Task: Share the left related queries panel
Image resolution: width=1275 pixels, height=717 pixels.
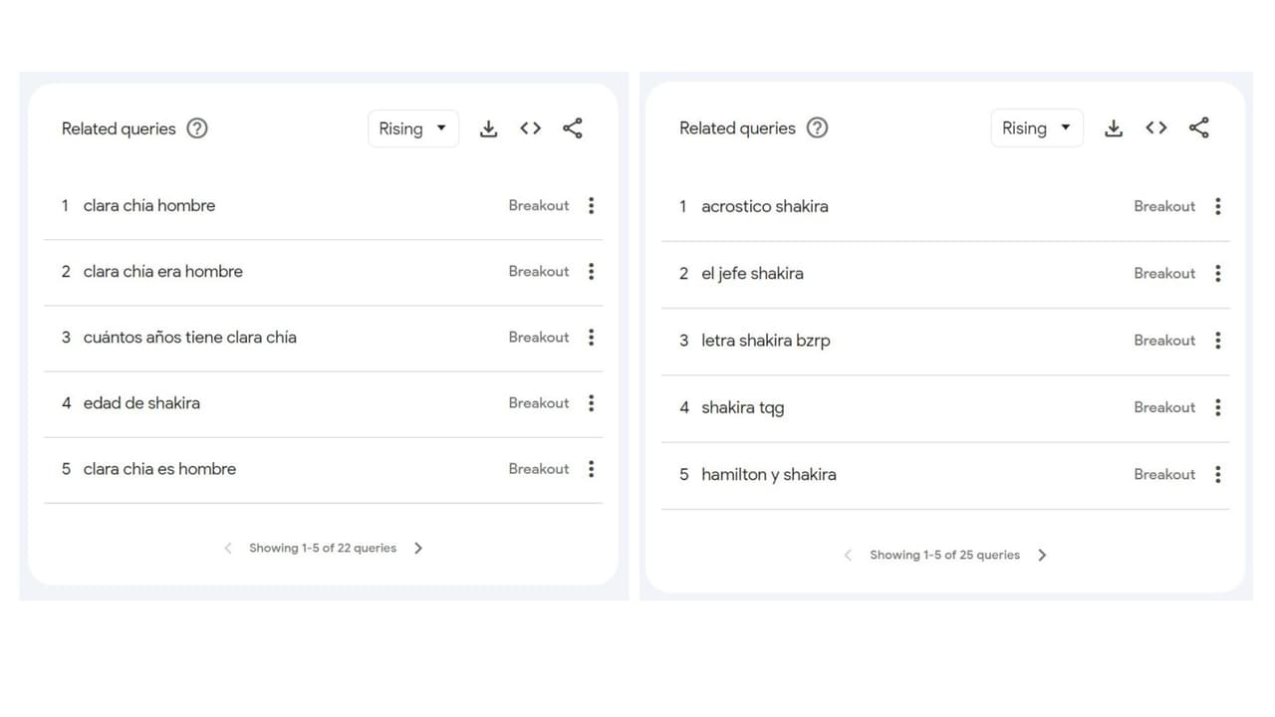Action: 573,128
